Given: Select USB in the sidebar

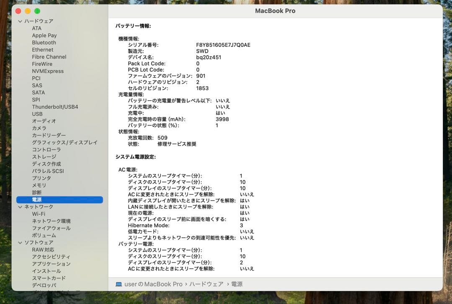Looking at the screenshot, I should click(37, 114).
